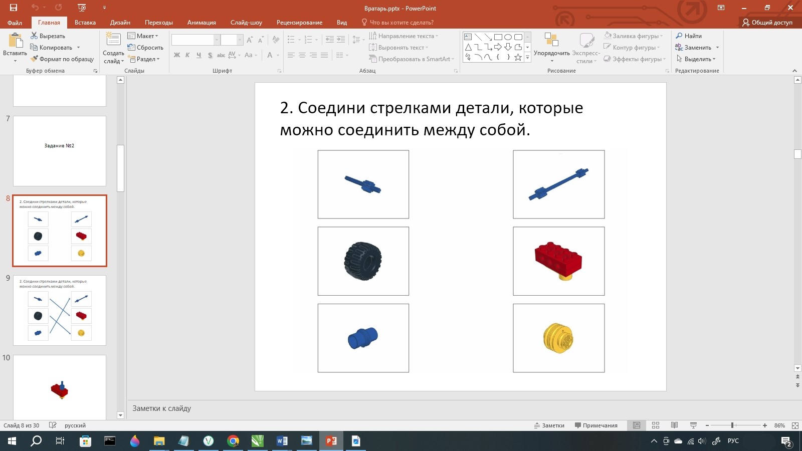Image resolution: width=802 pixels, height=451 pixels.
Task: Toggle Italic formatting button
Action: coord(187,55)
